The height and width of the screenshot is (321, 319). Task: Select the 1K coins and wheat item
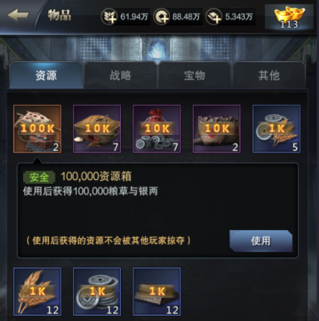tap(276, 129)
